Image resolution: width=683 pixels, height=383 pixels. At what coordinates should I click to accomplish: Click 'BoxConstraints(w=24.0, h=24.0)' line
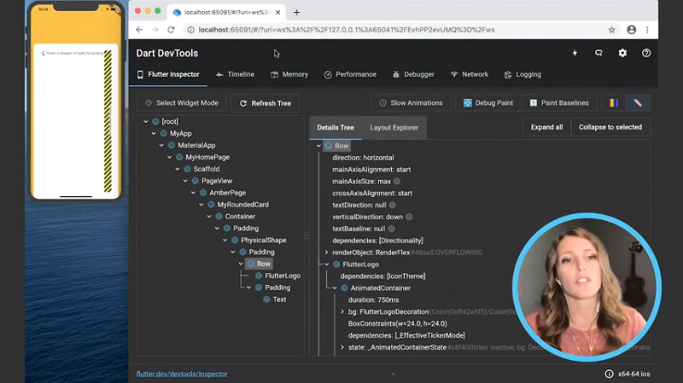pos(397,323)
